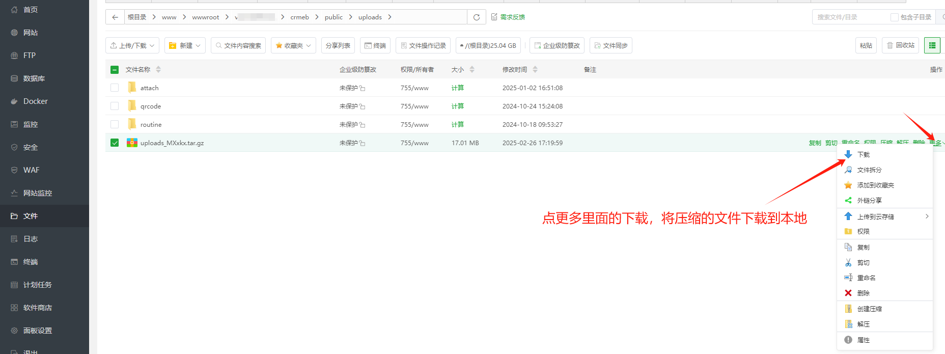
Task: Click the 搜索文件/目录 search field
Action: (x=850, y=17)
